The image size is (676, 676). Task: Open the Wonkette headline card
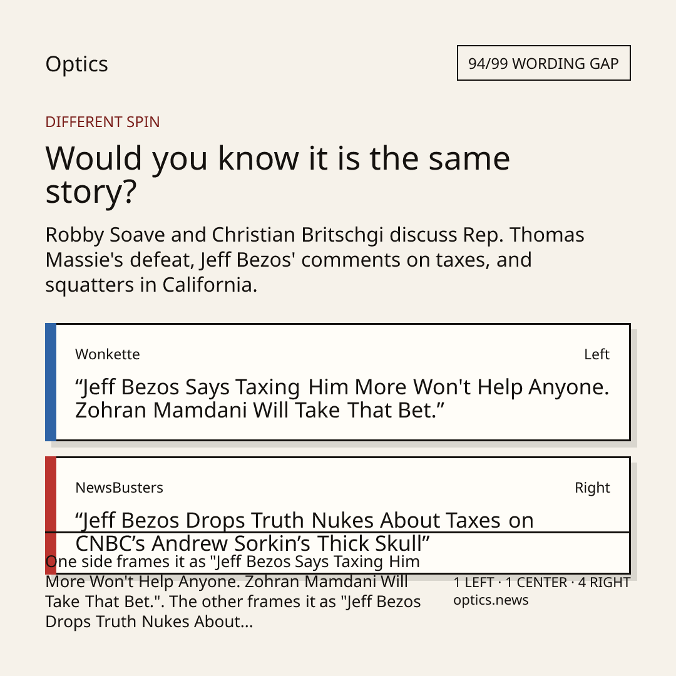pos(338,382)
